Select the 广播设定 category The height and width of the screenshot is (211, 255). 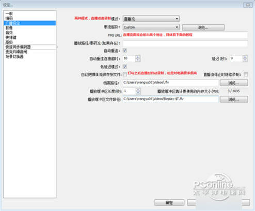click(x=29, y=23)
